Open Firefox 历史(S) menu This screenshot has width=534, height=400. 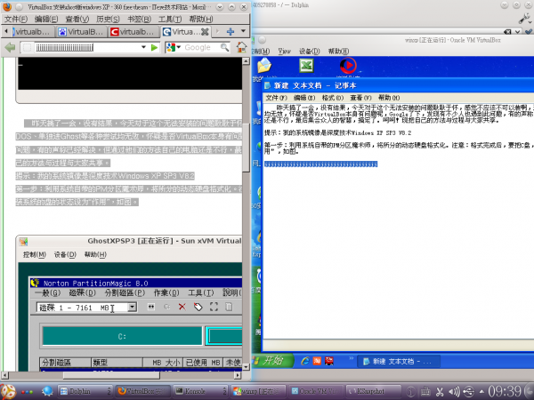pyautogui.click(x=108, y=19)
